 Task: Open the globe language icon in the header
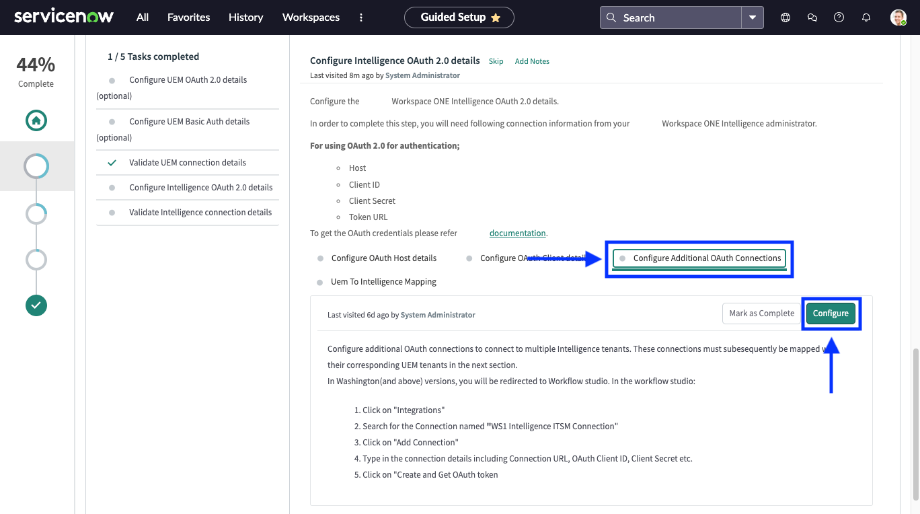(785, 17)
